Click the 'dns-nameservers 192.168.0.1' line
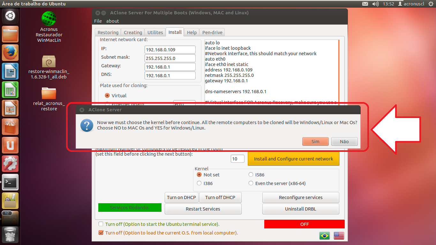Image resolution: width=436 pixels, height=245 pixels. coord(236,92)
